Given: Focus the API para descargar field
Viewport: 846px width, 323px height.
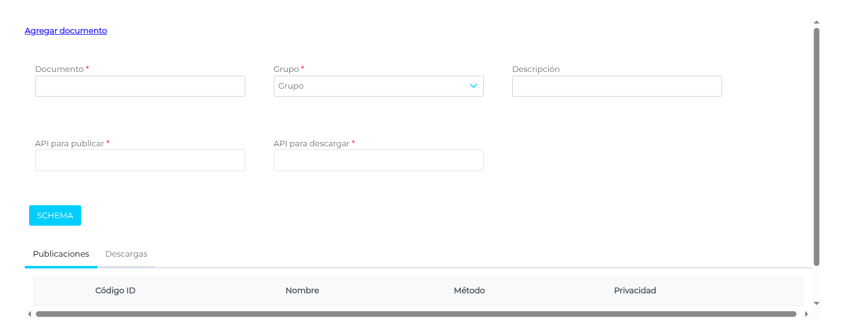Looking at the screenshot, I should click(x=378, y=160).
